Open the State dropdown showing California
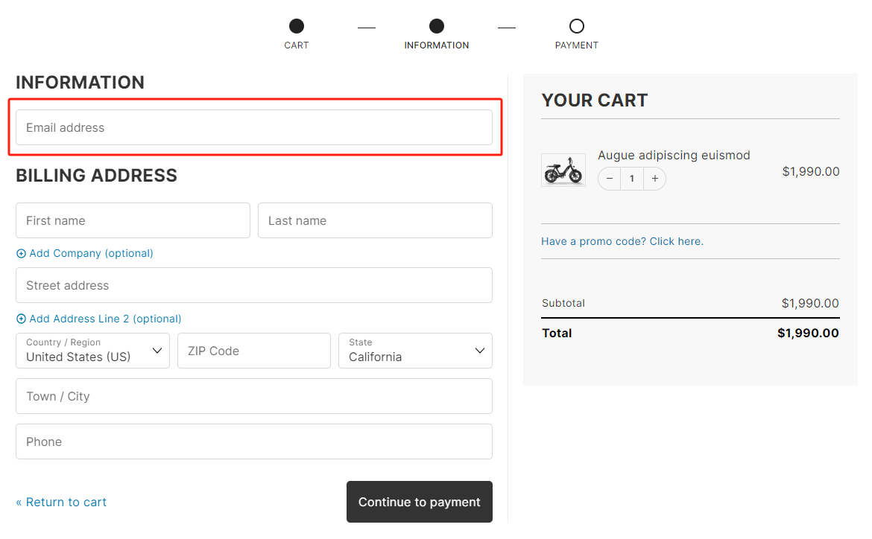 click(415, 351)
